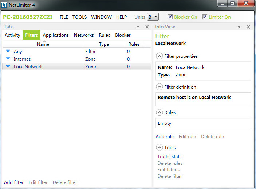The height and width of the screenshot is (189, 256).
Task: Open the Units dropdown
Action: 153,17
